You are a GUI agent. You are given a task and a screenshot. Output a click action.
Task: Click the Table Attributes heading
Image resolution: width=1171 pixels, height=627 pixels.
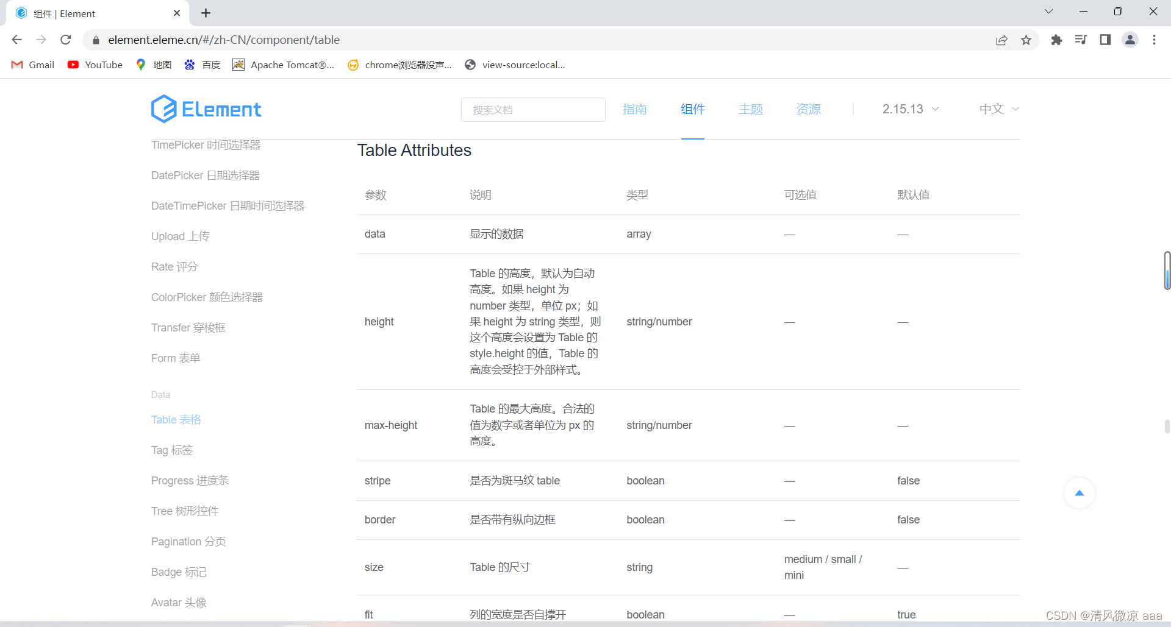(414, 151)
